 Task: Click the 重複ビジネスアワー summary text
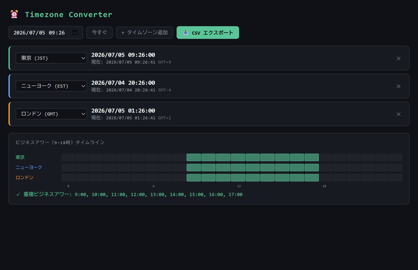[x=129, y=194]
